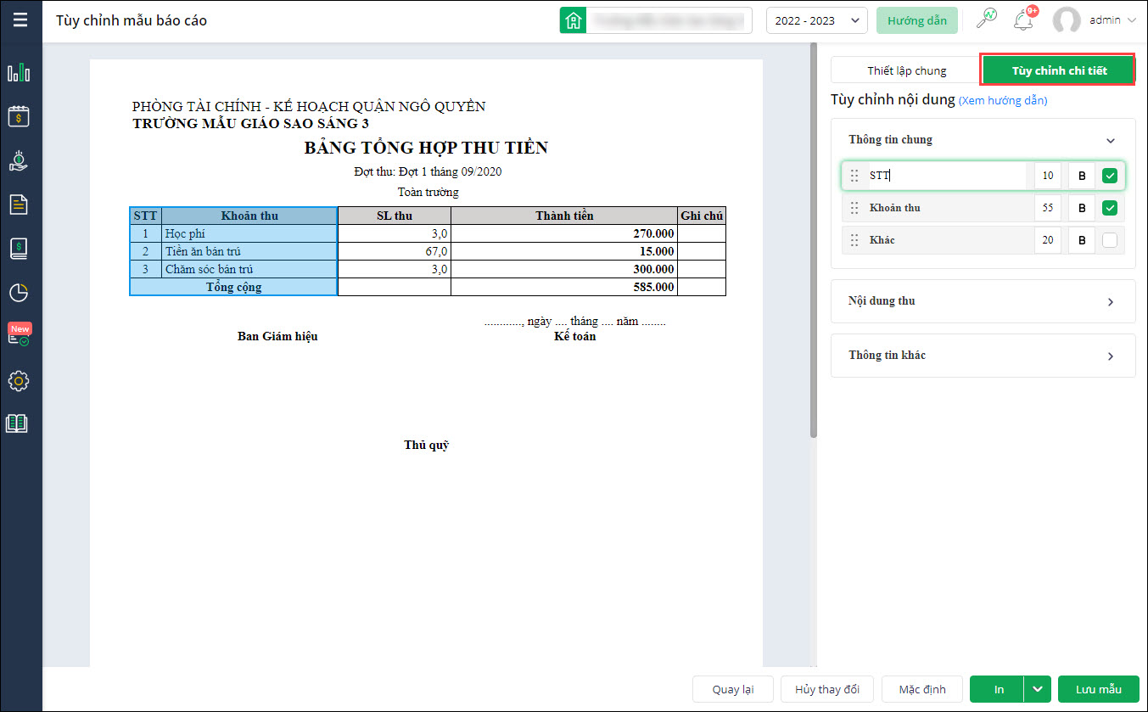Click the Tiền ăn bán trú cell

tap(249, 251)
